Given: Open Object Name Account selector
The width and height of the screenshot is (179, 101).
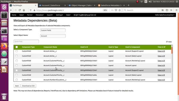Looking at the screenshot, I should tap(53, 36).
